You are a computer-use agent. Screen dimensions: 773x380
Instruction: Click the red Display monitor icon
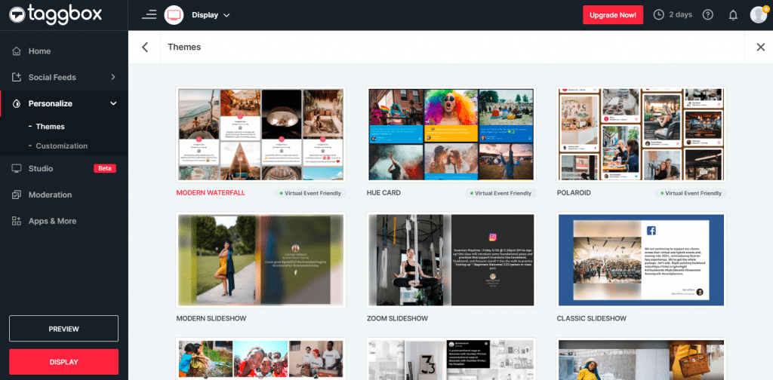click(174, 14)
